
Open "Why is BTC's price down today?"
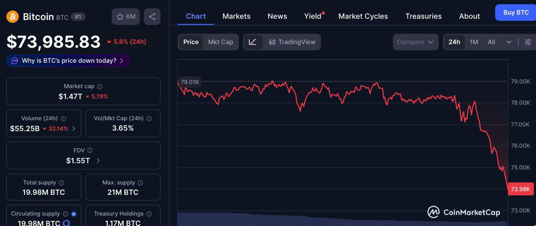tap(68, 61)
